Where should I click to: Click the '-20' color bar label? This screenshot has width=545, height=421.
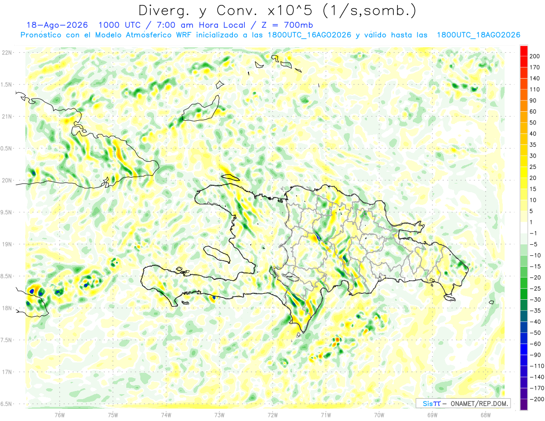pyautogui.click(x=536, y=277)
